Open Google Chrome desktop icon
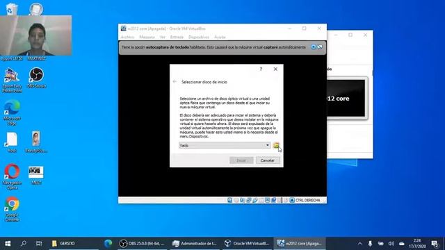 12,209
